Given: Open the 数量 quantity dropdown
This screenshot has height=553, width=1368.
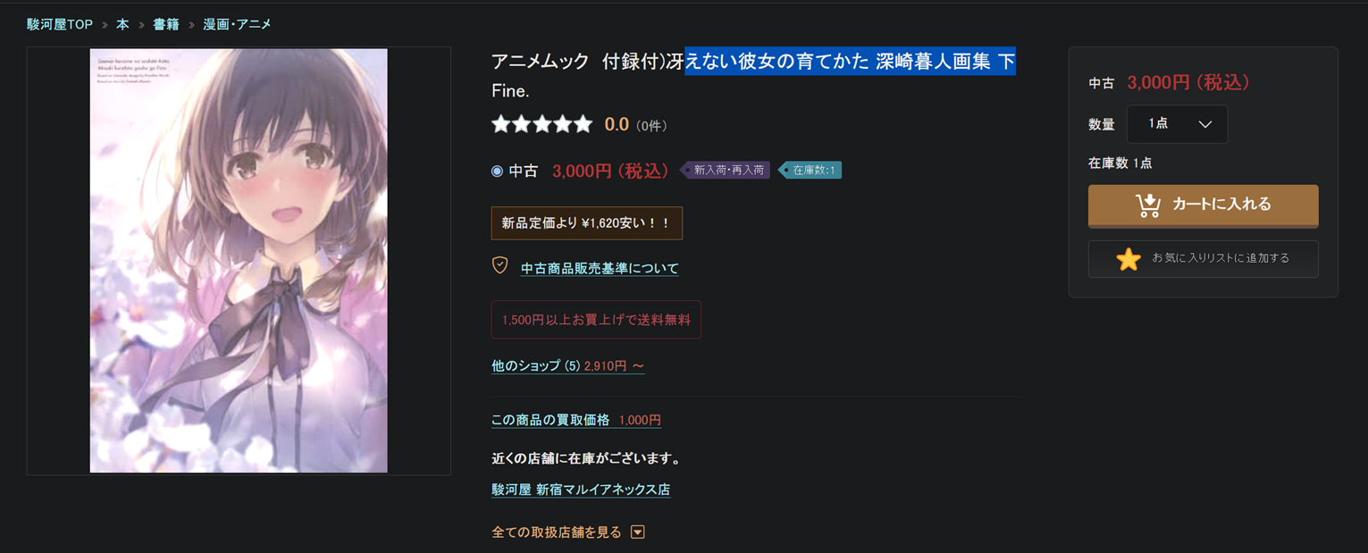Looking at the screenshot, I should (x=1177, y=124).
